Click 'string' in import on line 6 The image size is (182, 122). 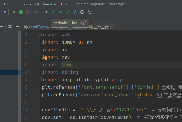70,72
